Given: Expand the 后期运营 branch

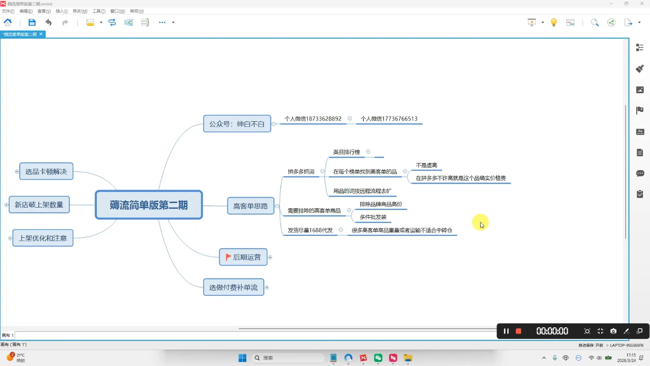Looking at the screenshot, I should click(x=270, y=257).
